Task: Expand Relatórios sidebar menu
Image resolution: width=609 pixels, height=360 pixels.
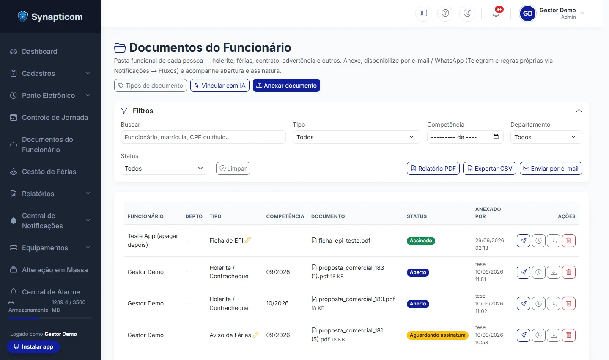Action: [x=50, y=194]
